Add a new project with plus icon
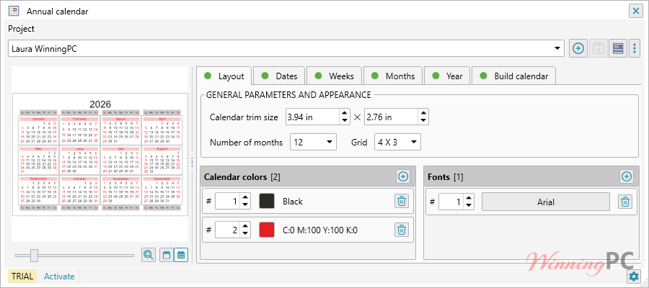Viewport: 649px width, 288px height. pos(578,48)
